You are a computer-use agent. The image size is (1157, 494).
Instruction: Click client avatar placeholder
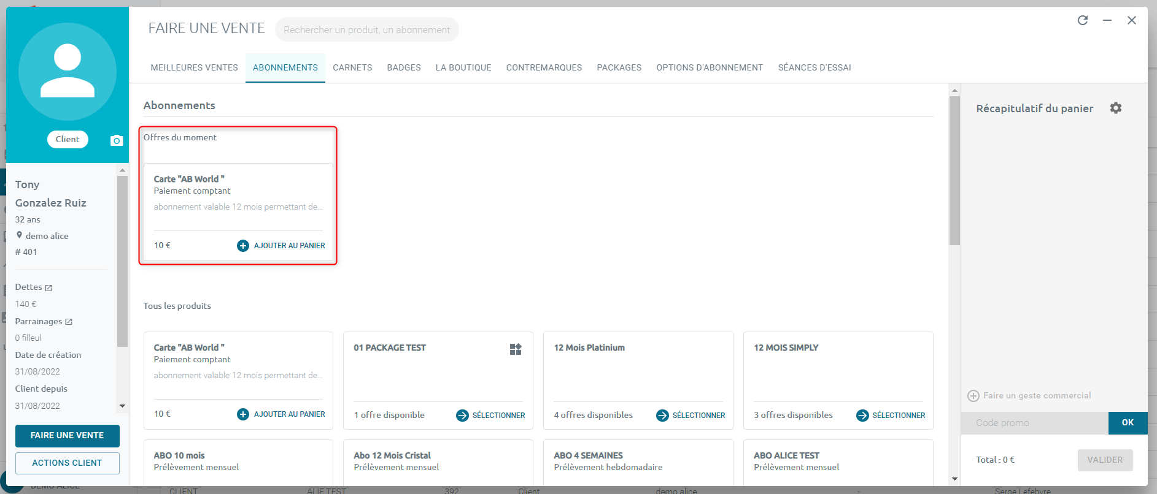[x=68, y=72]
